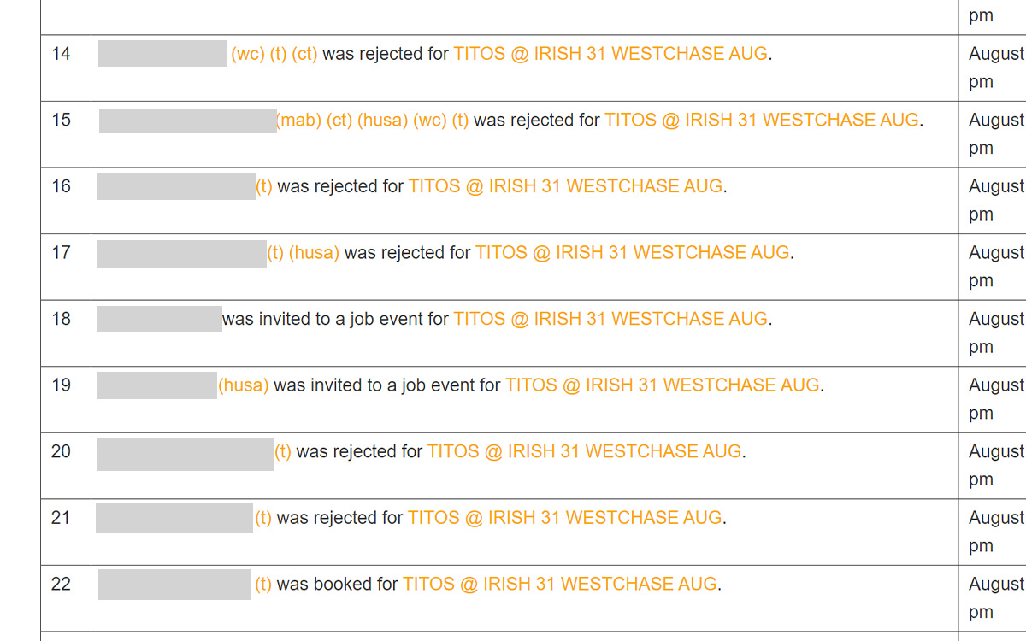This screenshot has width=1026, height=641.
Task: Click the (wc) tag in row 14
Action: coord(248,54)
